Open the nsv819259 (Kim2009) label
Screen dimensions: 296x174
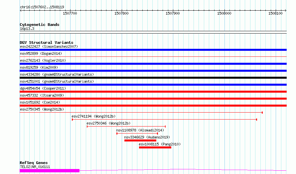[x=39, y=67]
